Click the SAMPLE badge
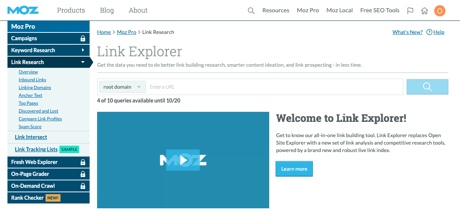Viewport: 460px width, 218px height. (69, 149)
